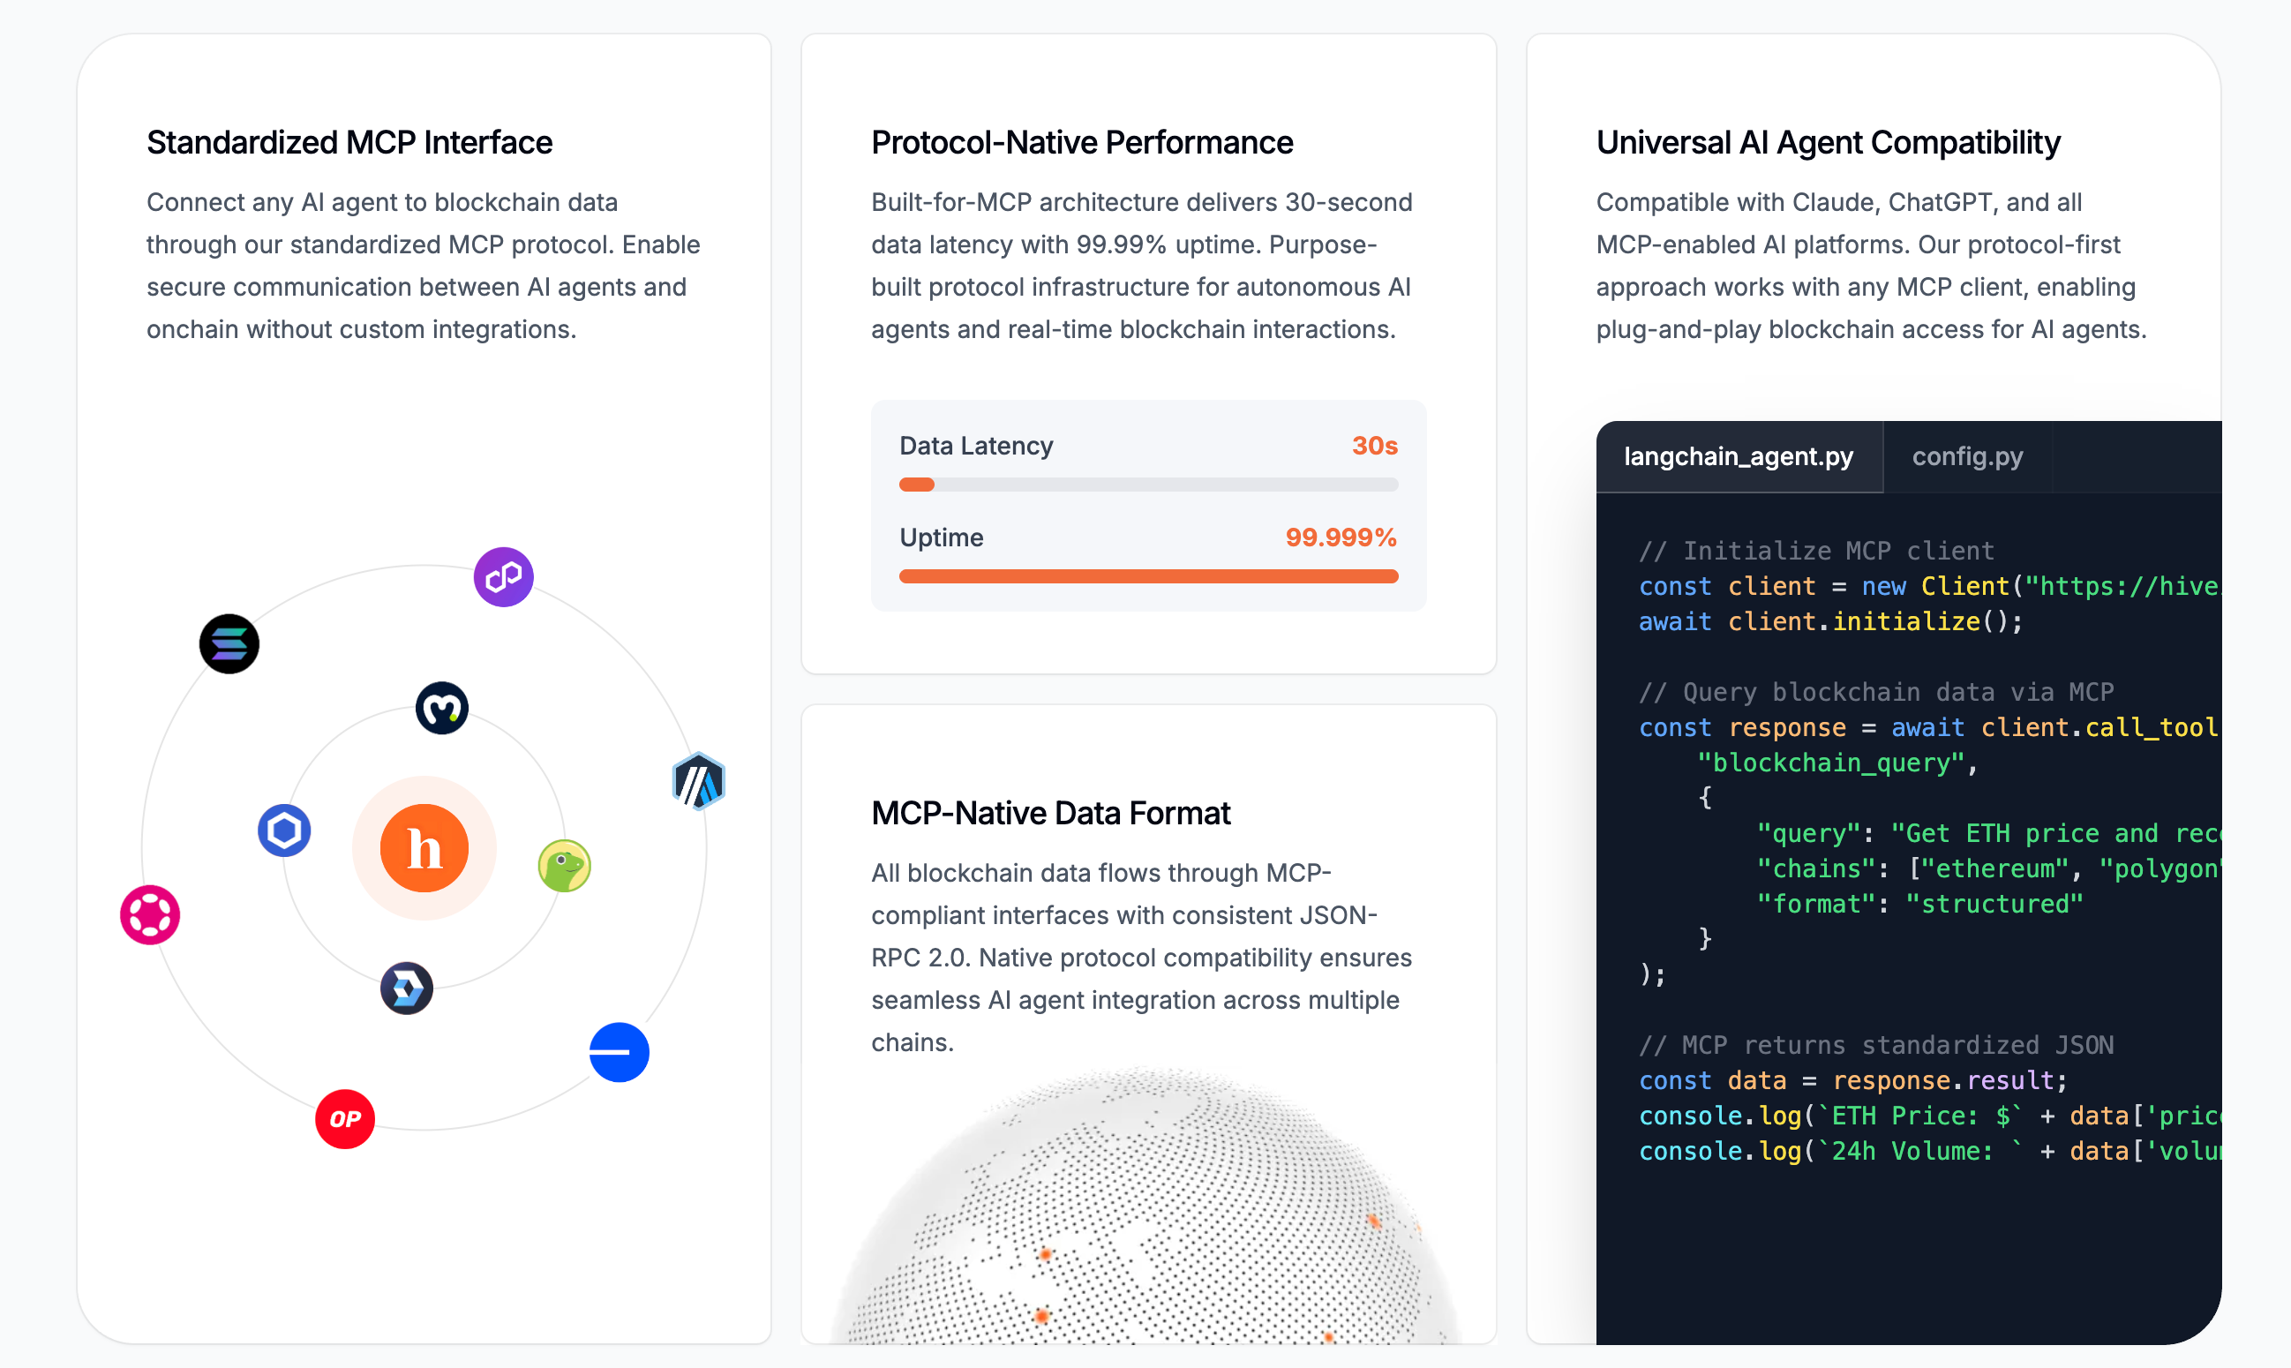This screenshot has width=2291, height=1368.
Task: Switch to the config.py tab
Action: pyautogui.click(x=1966, y=456)
